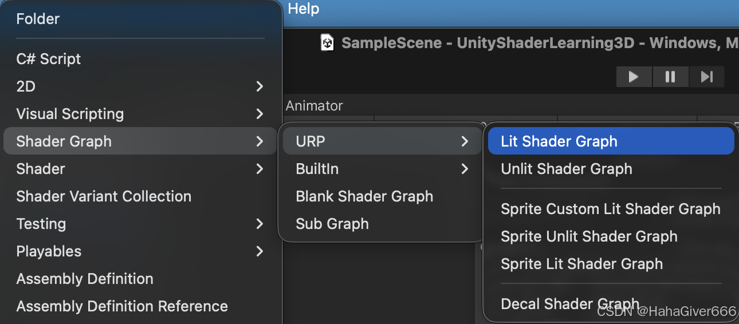Click the Unity scene icon in title bar

tap(327, 43)
